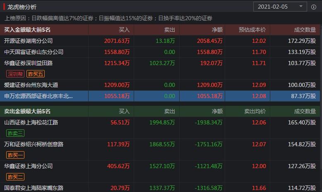Viewport: 322px width, 192px height.
Task: Click the -1121.48万 net amount
Action: pos(209,166)
